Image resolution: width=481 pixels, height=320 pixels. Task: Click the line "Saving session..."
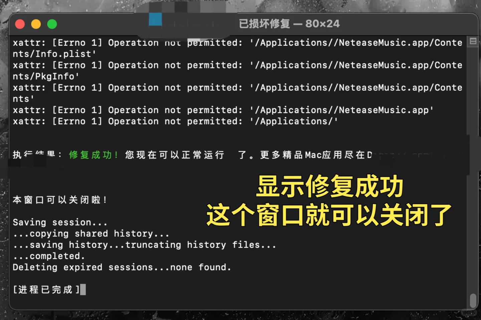[60, 222]
